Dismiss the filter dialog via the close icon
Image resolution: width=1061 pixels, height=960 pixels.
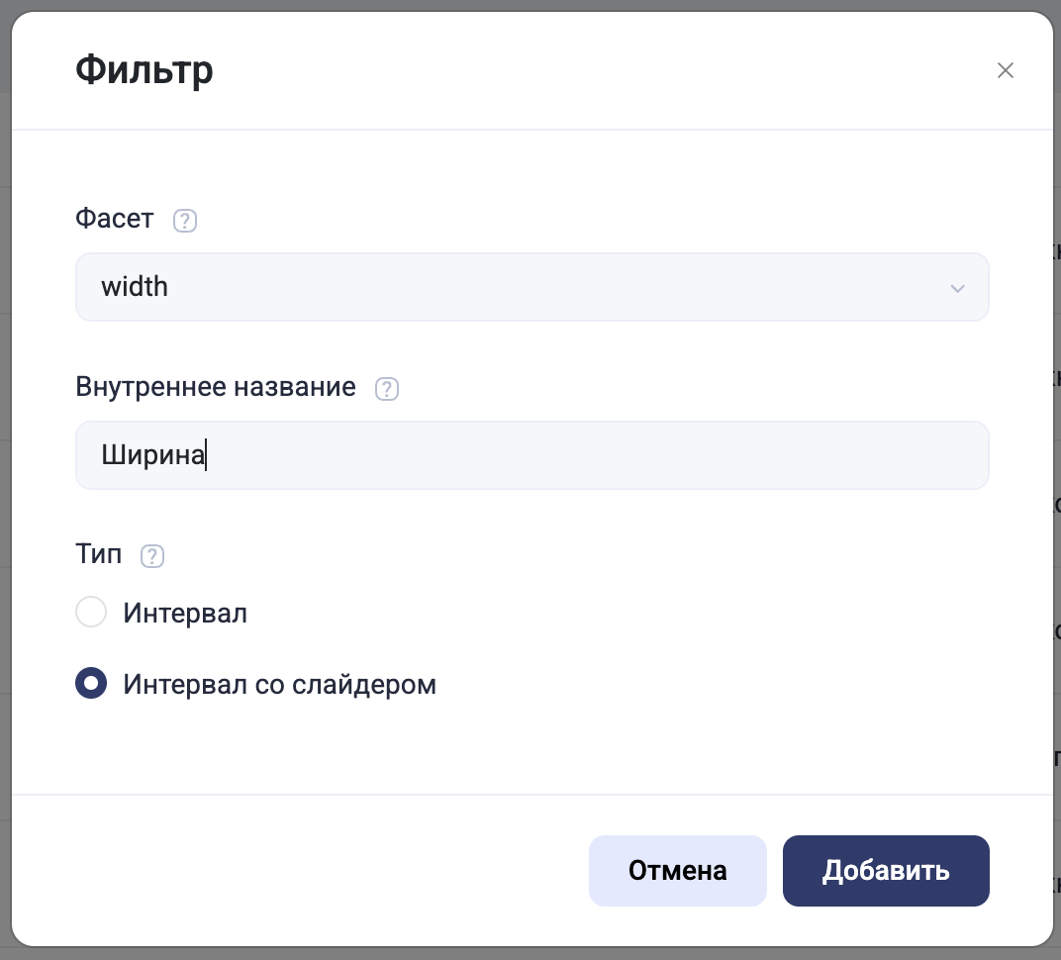coord(1006,70)
